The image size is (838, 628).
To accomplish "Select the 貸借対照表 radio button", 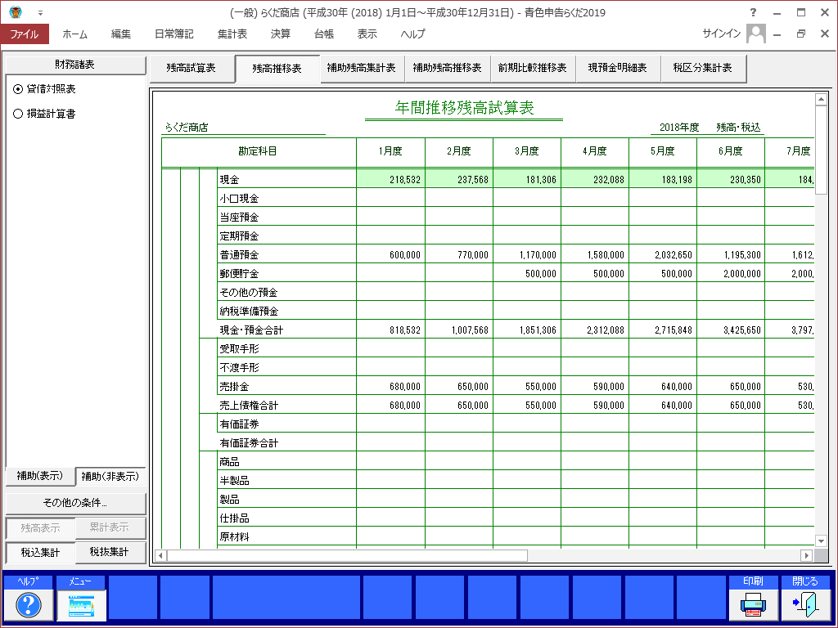I will 18,89.
